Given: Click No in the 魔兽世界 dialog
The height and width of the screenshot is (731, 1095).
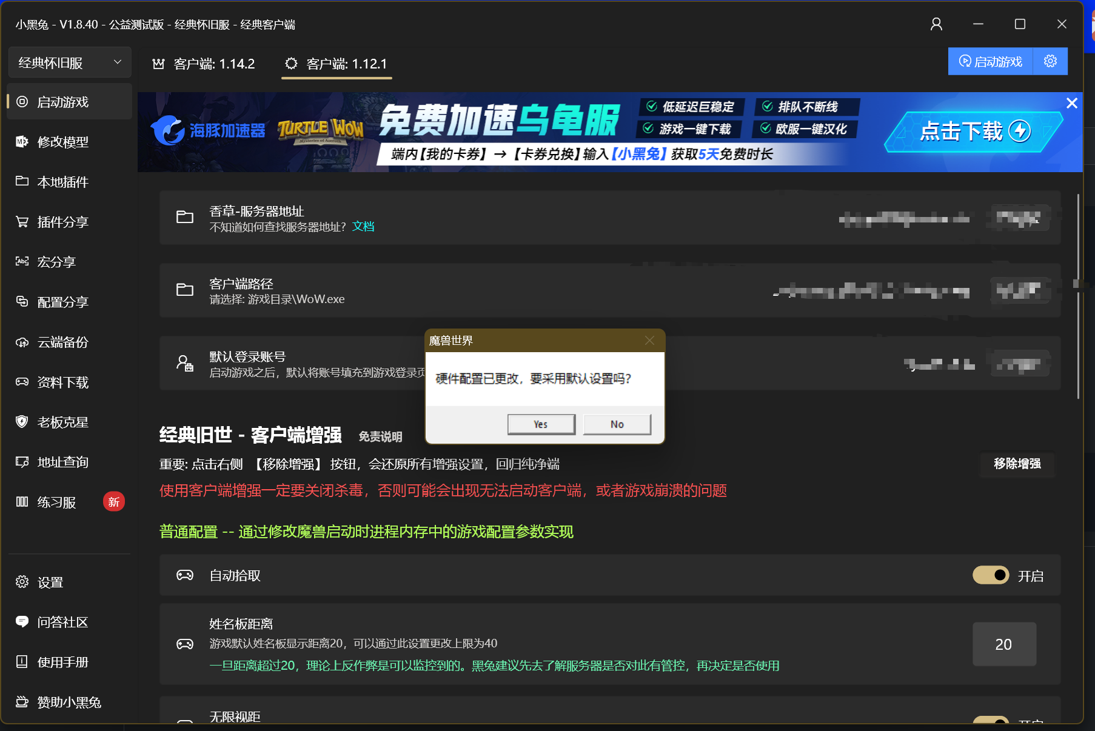Looking at the screenshot, I should coord(617,424).
